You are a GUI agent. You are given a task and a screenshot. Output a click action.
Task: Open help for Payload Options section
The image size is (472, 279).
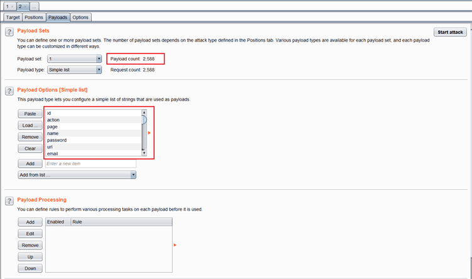click(9, 91)
